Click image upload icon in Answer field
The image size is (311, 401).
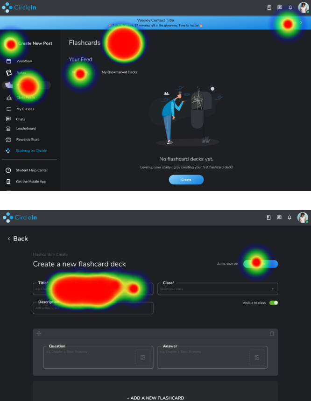point(257,357)
